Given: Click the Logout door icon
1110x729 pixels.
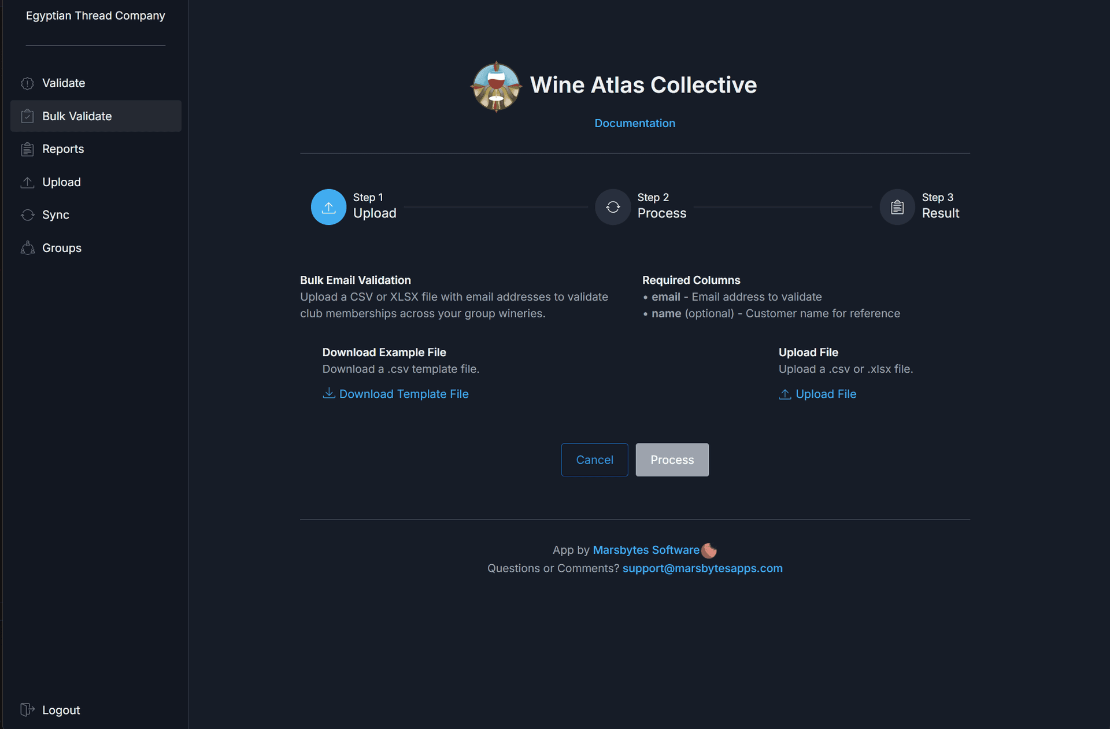Looking at the screenshot, I should coord(27,710).
